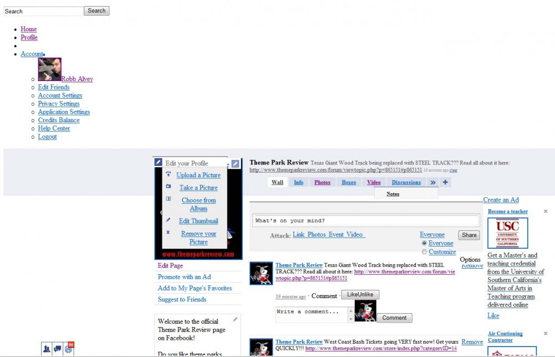Open notifications globe with 96 badge

[69, 349]
